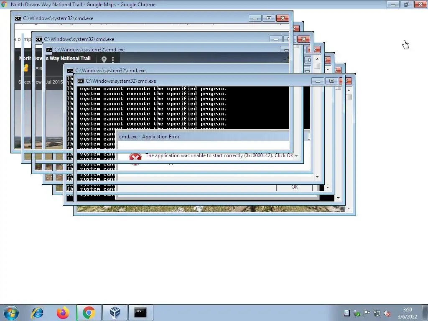Open the three-dot menu beside trail title
The image size is (428, 321).
pyautogui.click(x=113, y=59)
